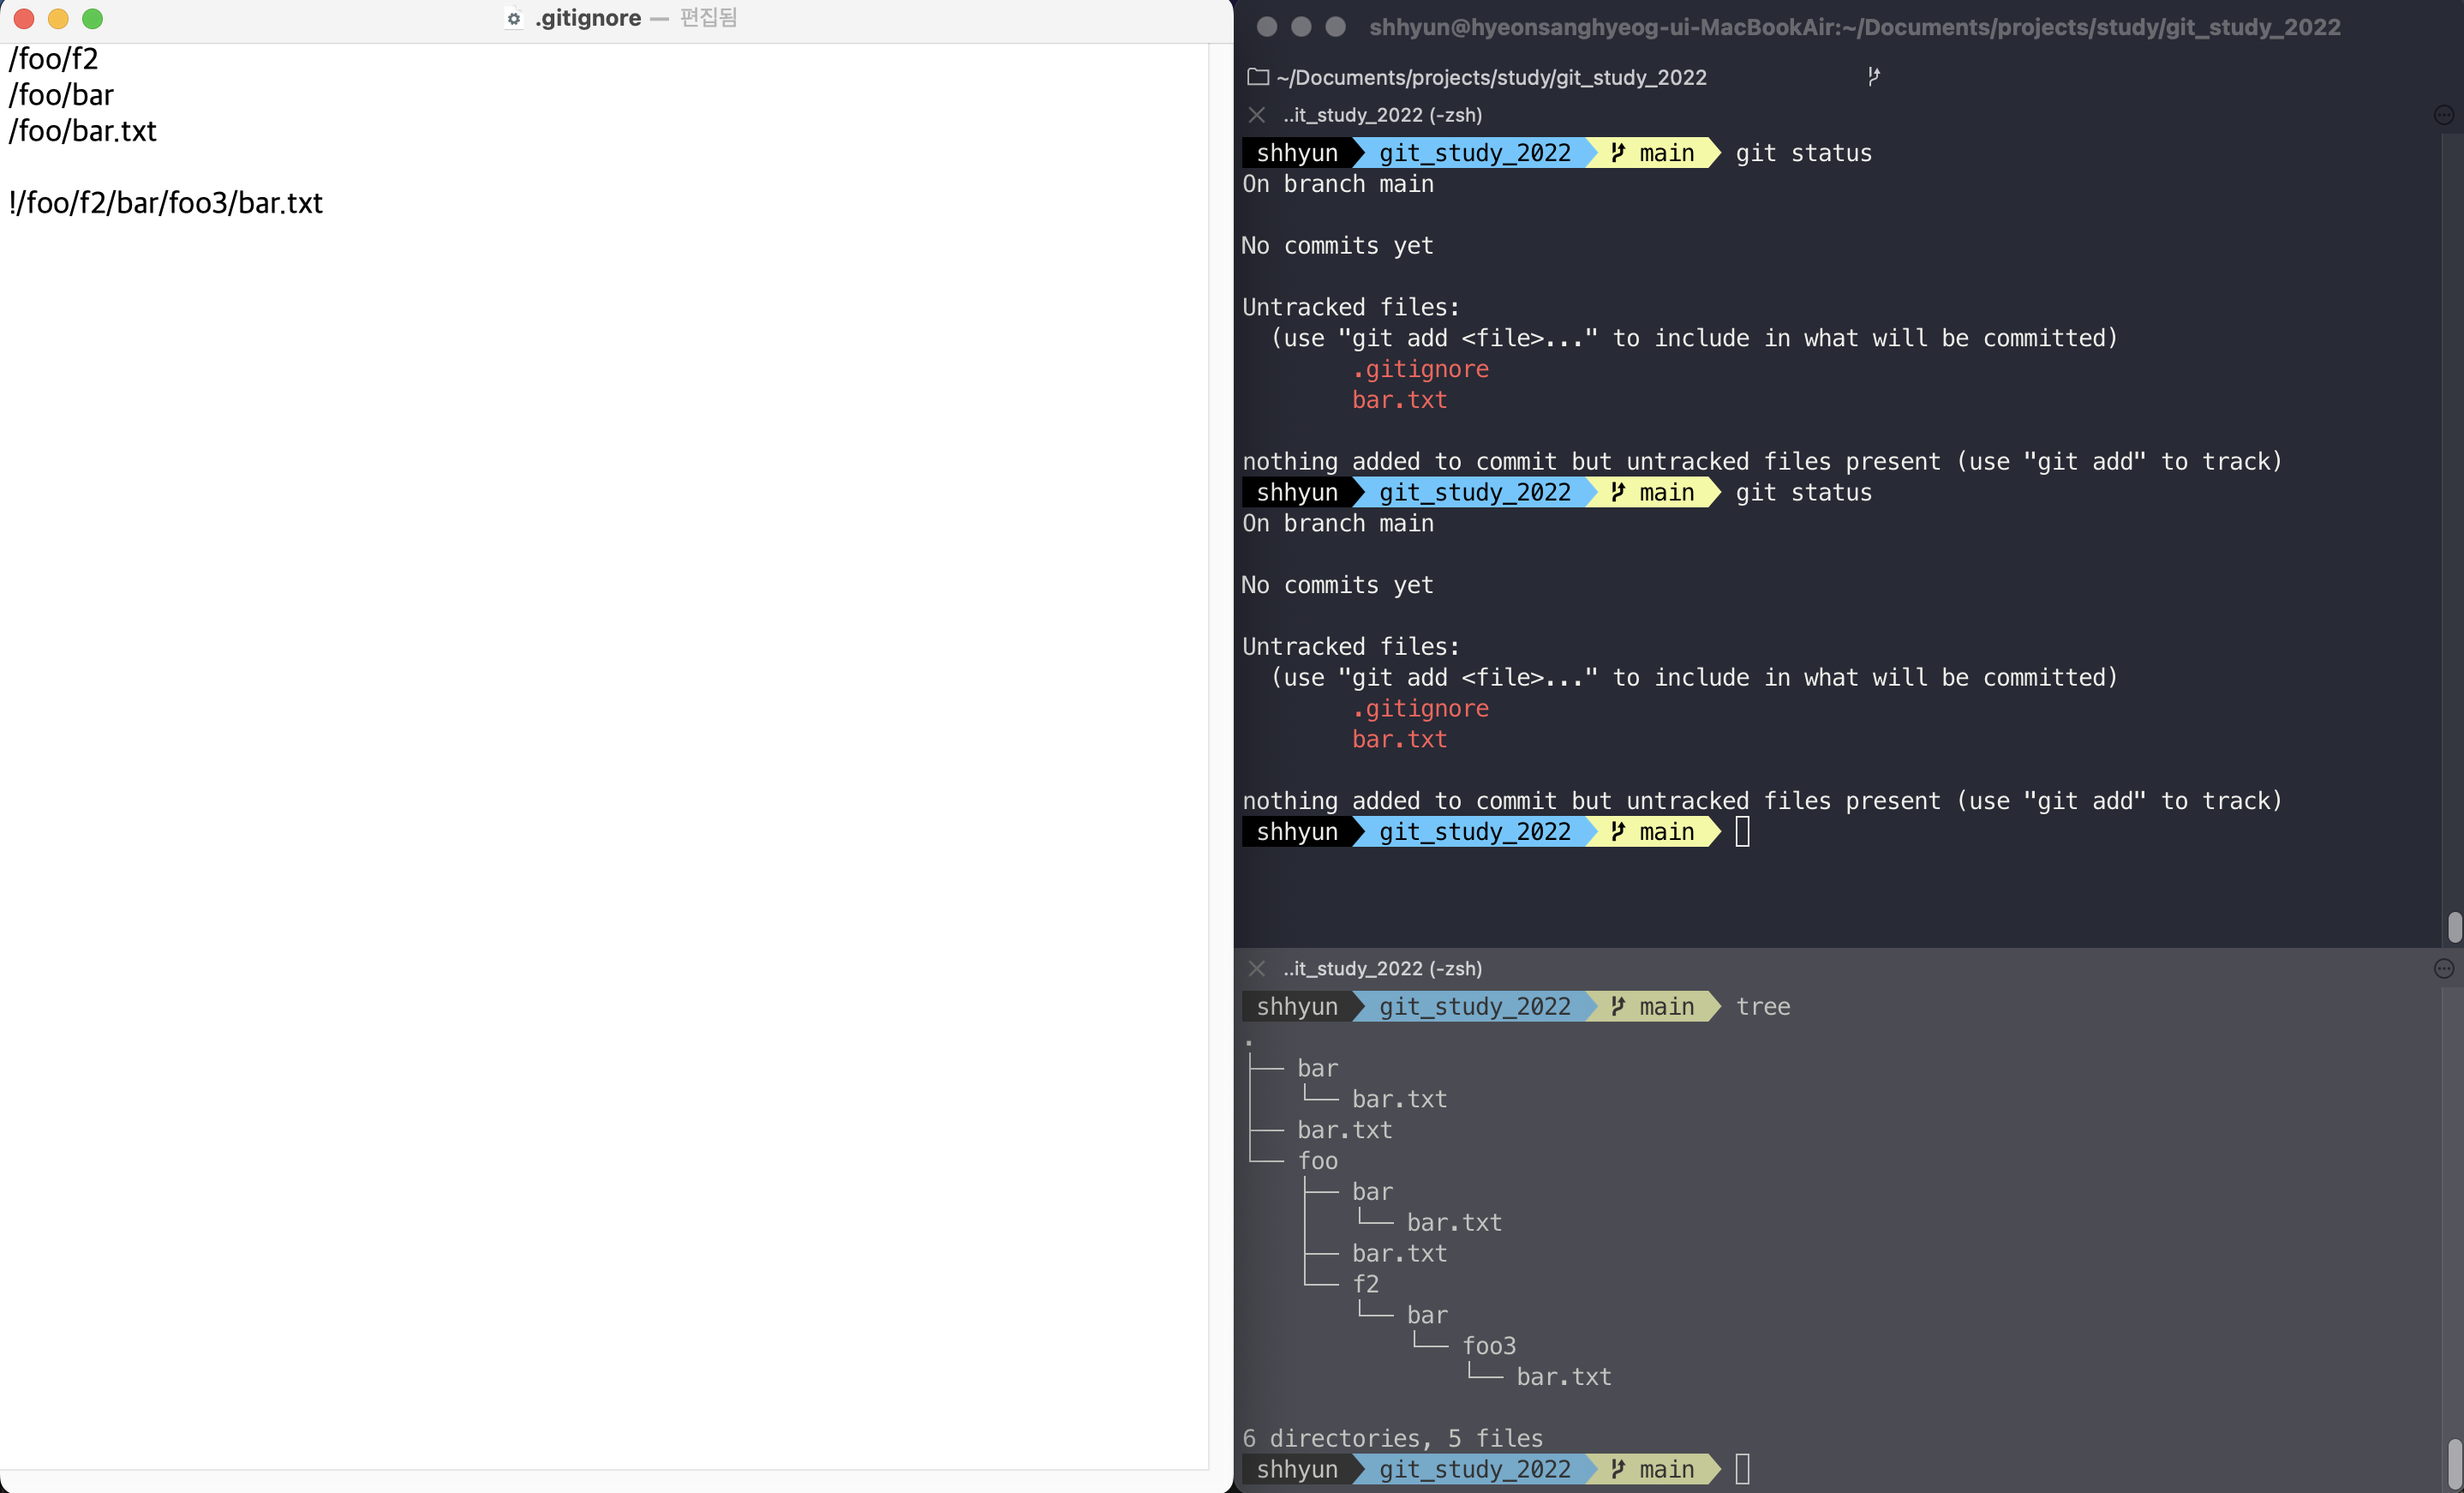Screen dimensions: 2464x1493
Task: Click the !/foo/f2/bar/foo3/bar.txt line in editor
Action: [166, 203]
